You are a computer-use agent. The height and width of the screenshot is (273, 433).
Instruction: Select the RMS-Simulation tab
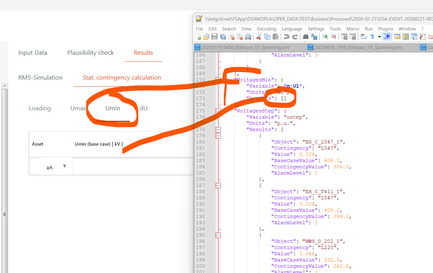pyautogui.click(x=40, y=78)
